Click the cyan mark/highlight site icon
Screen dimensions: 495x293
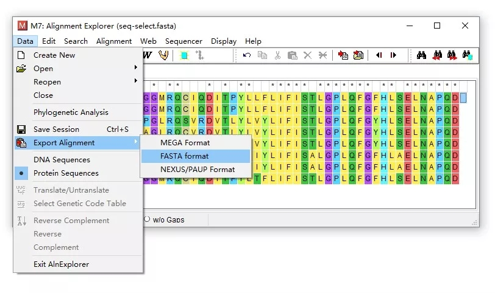pyautogui.click(x=184, y=56)
